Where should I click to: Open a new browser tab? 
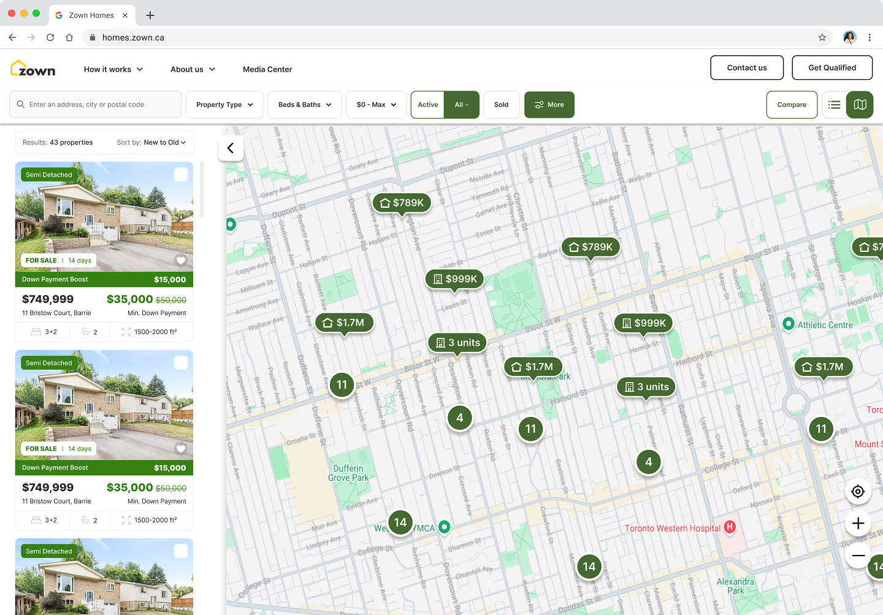(x=150, y=15)
